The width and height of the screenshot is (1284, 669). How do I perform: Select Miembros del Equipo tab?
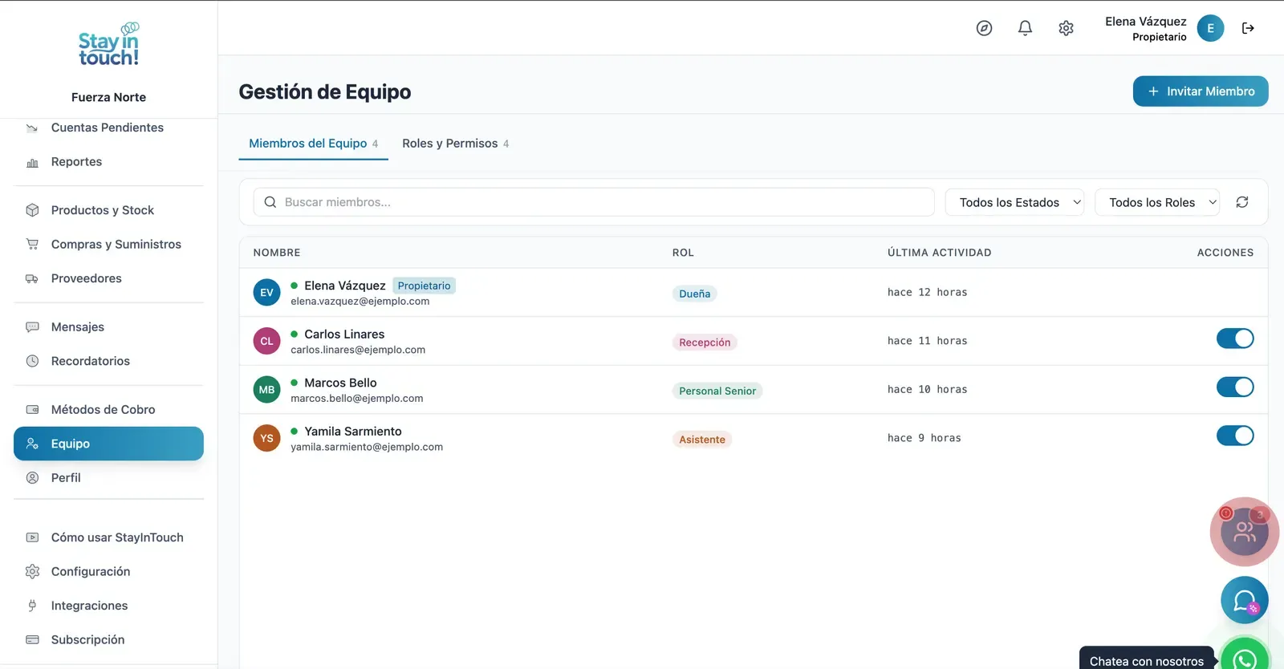(x=313, y=144)
